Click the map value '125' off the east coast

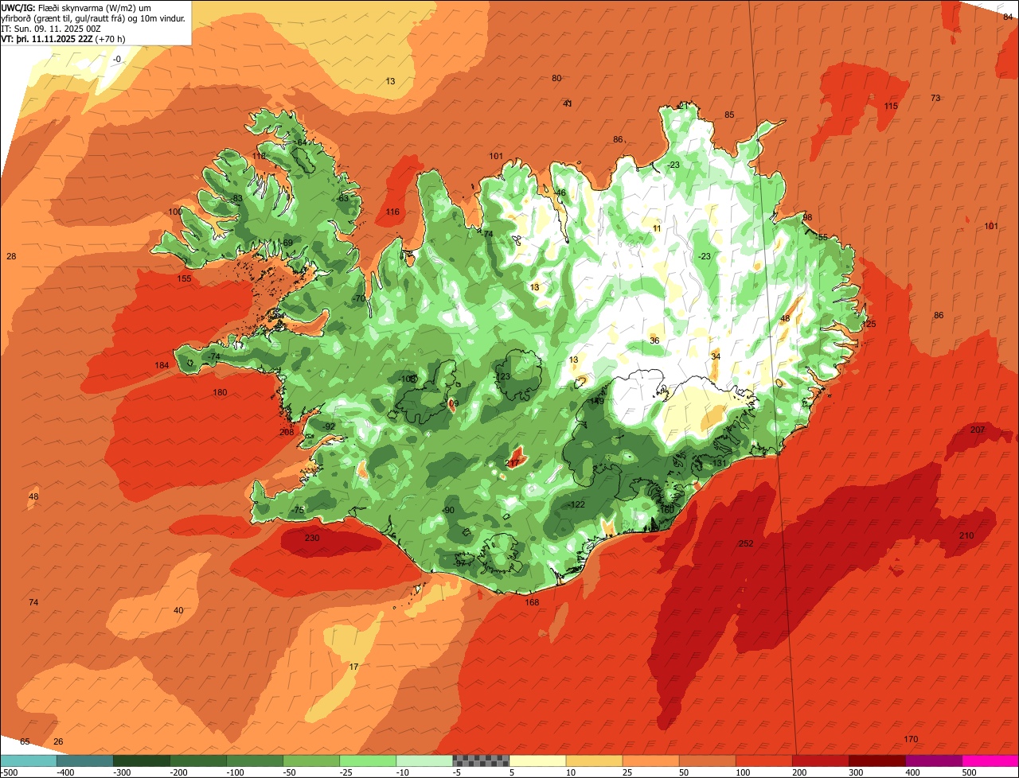[869, 324]
